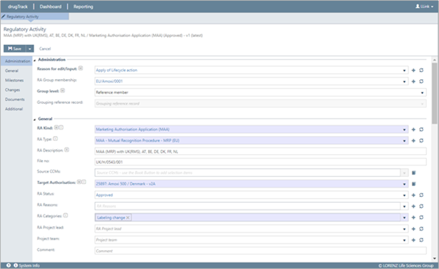
Task: Add a new RA Kind value
Action: [413, 129]
